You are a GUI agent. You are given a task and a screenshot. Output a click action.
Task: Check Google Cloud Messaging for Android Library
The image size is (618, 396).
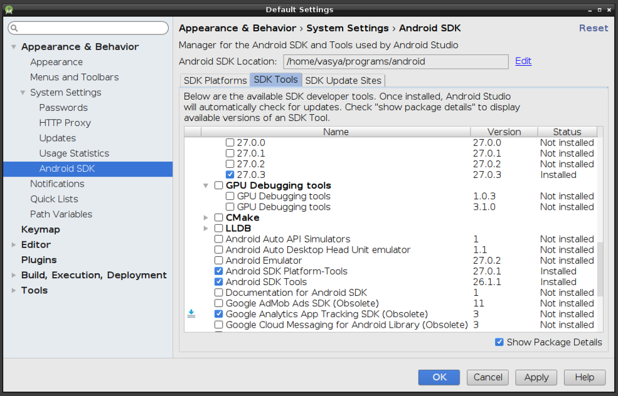coord(219,325)
